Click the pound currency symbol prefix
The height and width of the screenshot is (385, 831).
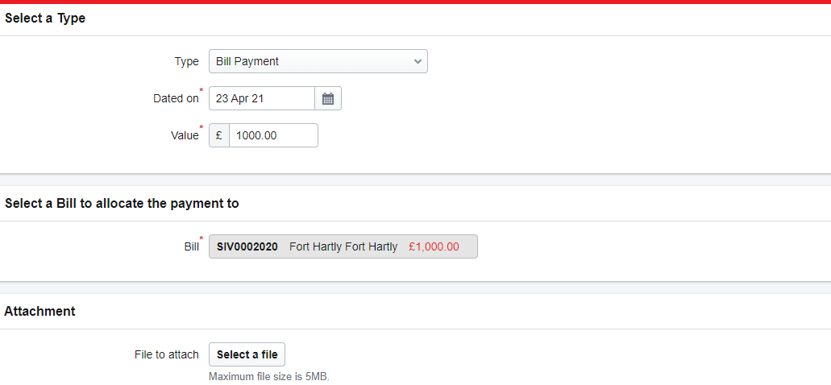[x=219, y=135]
